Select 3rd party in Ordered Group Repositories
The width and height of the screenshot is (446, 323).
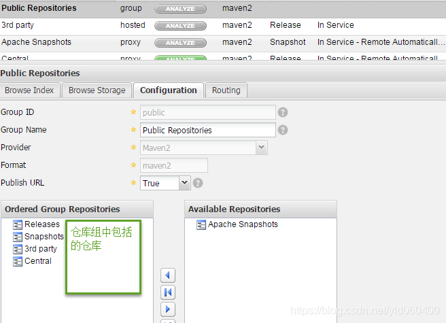click(x=41, y=249)
